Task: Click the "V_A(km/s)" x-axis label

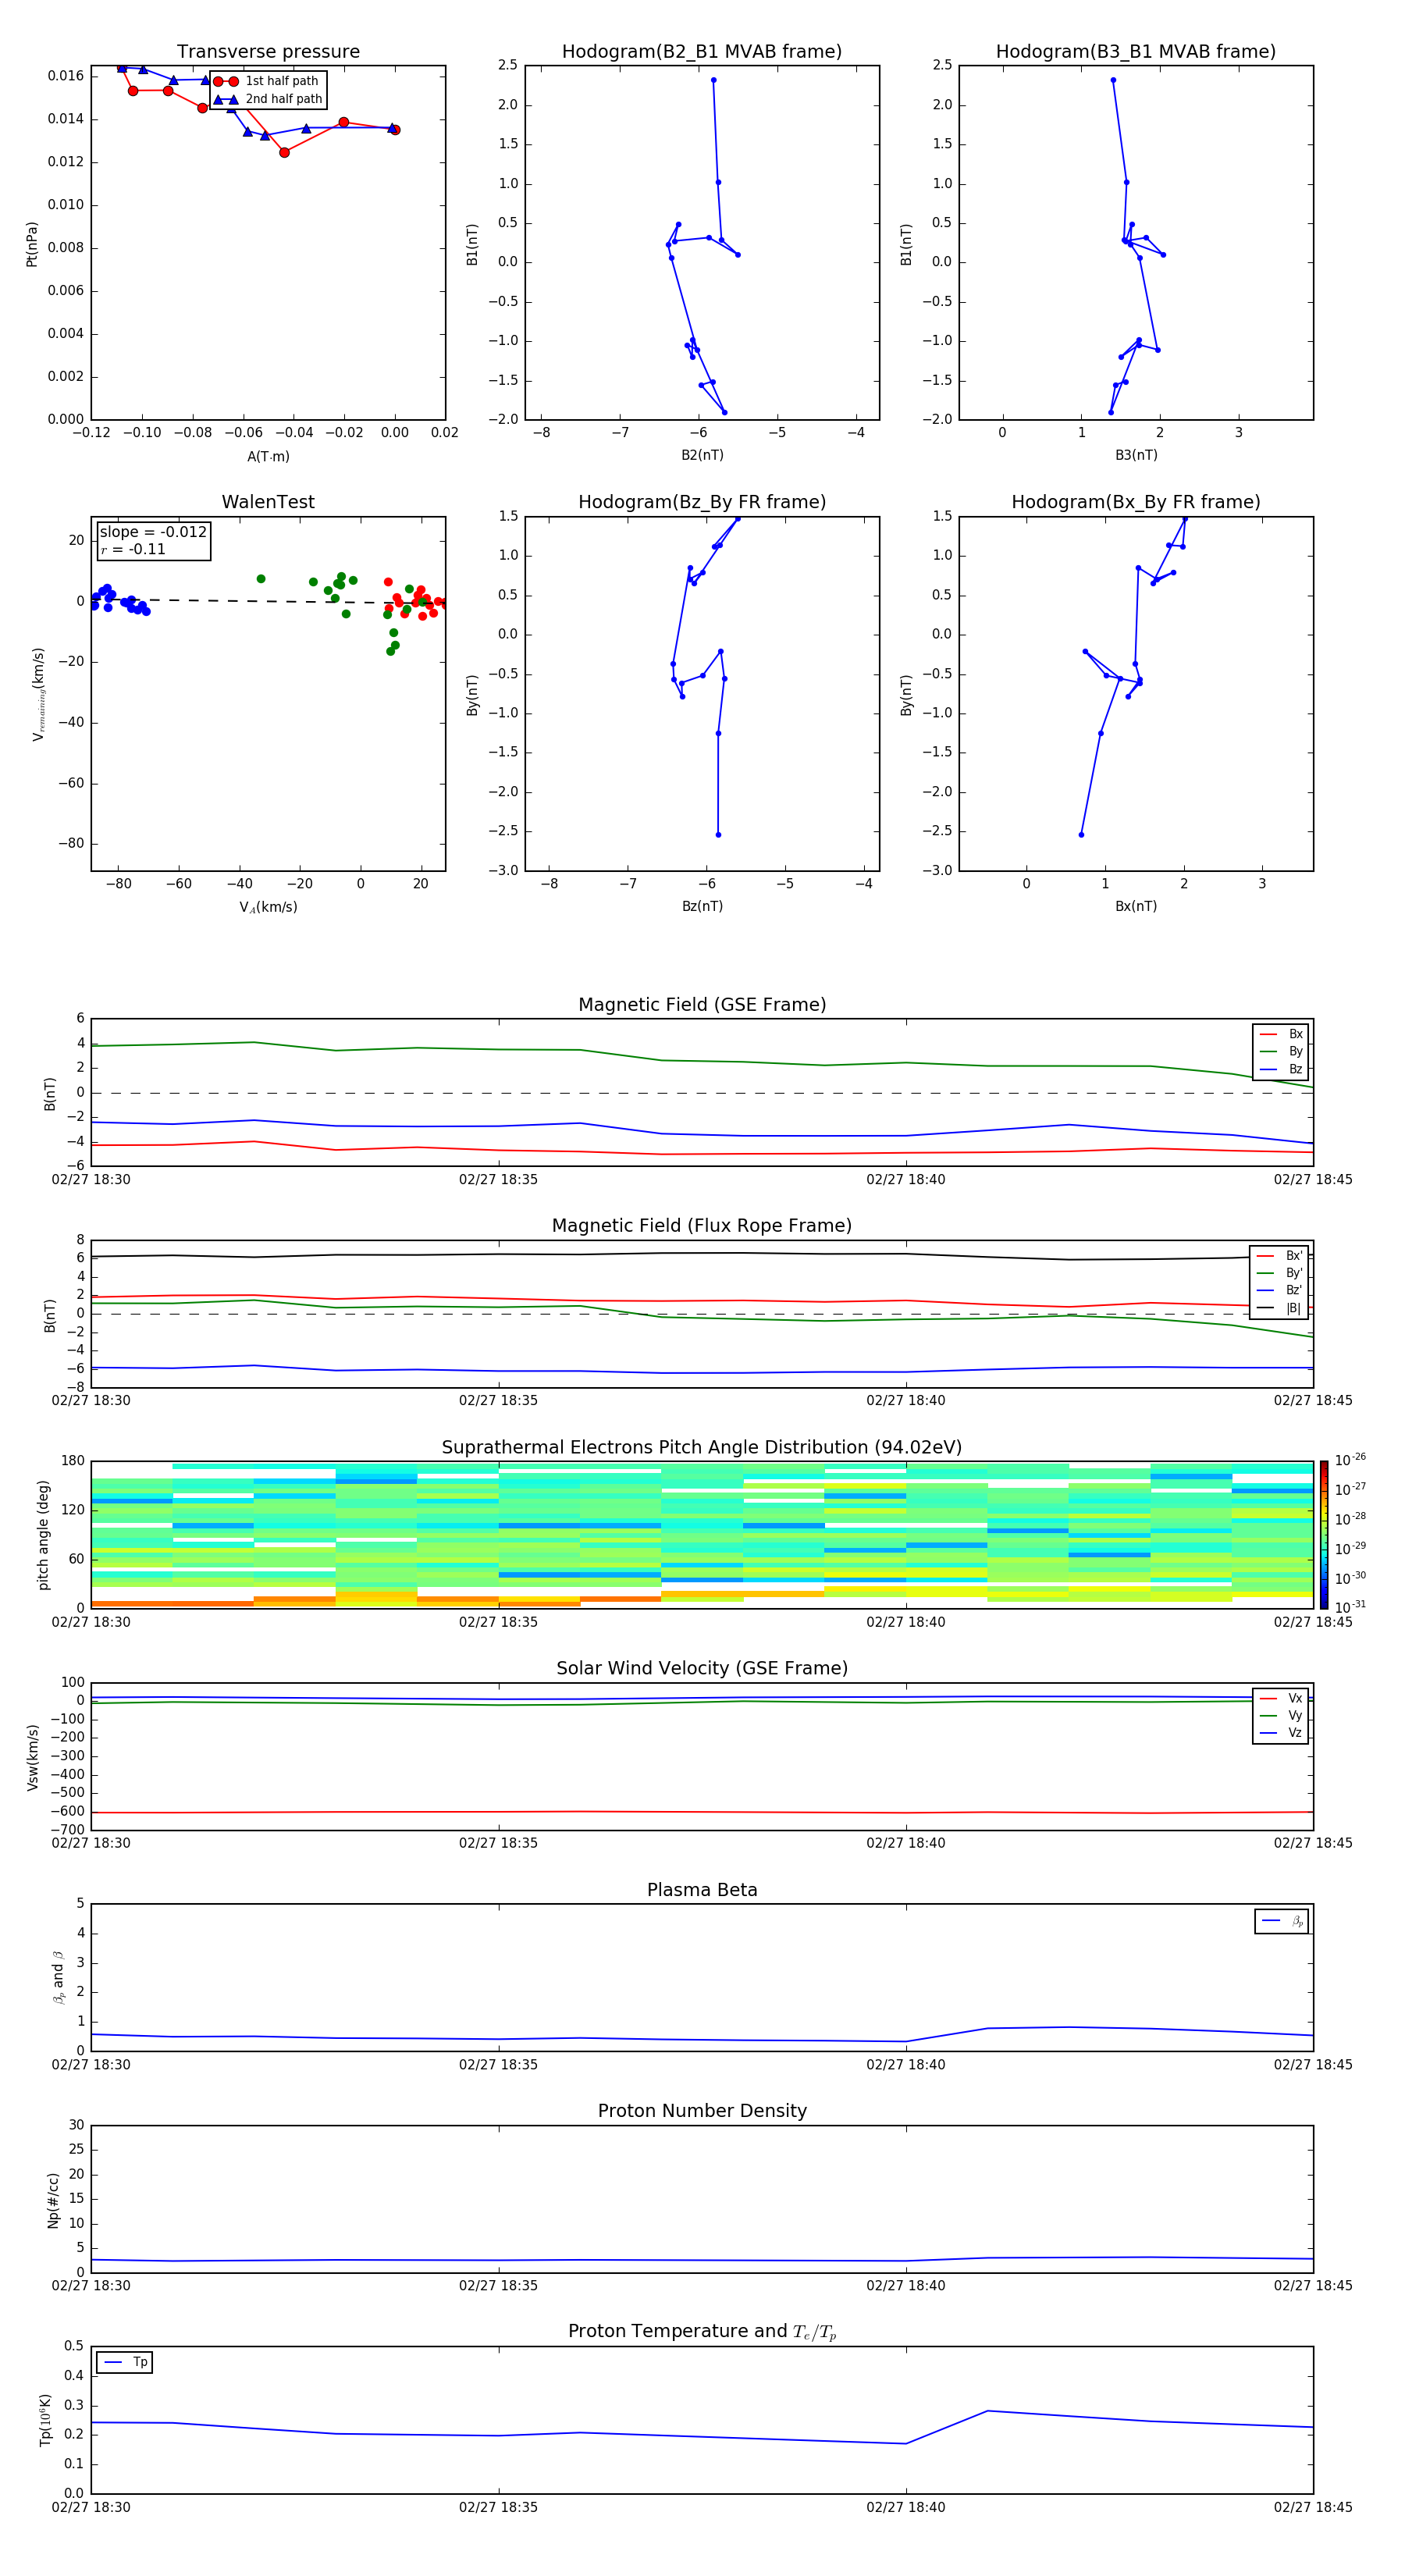Action: 268,907
